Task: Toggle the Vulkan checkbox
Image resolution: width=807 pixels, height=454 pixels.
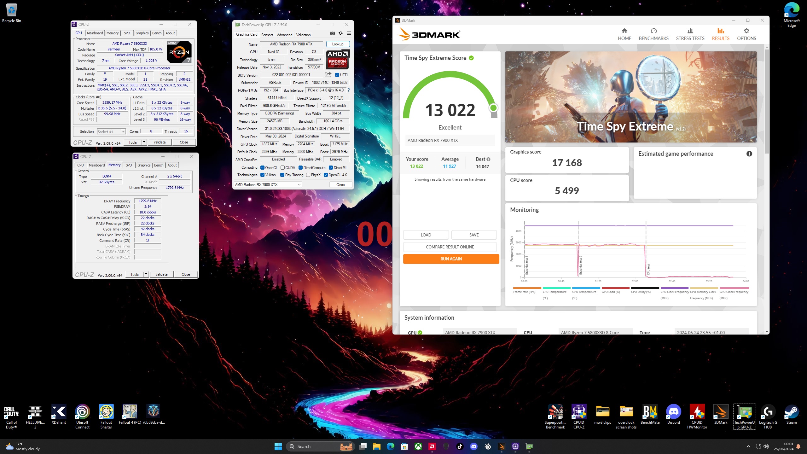Action: point(262,175)
